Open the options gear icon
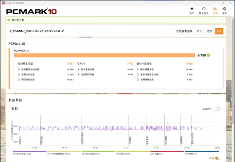 click(224, 9)
